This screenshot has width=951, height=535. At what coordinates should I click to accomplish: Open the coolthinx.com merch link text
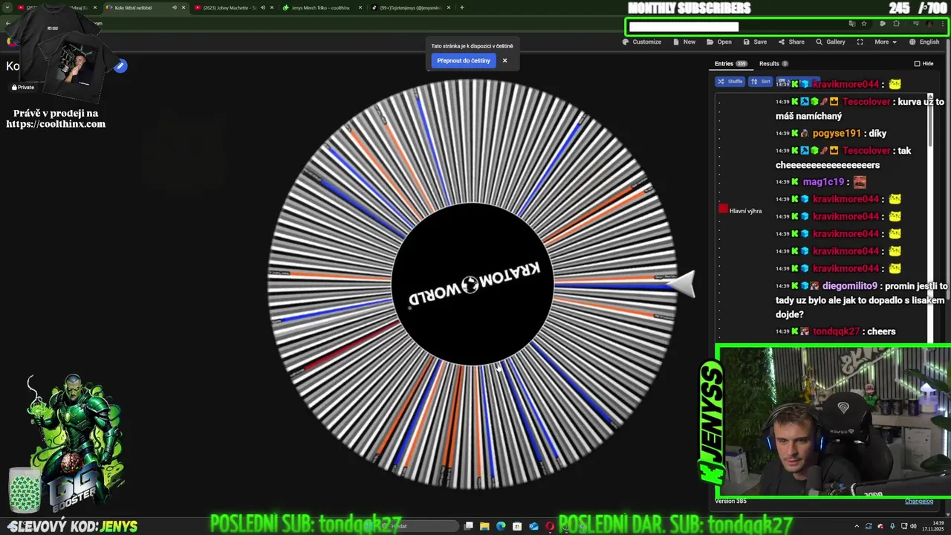[x=56, y=124]
